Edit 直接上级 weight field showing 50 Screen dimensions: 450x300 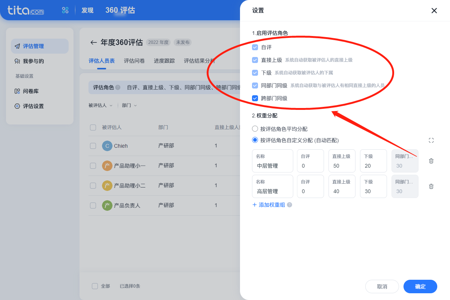click(342, 161)
